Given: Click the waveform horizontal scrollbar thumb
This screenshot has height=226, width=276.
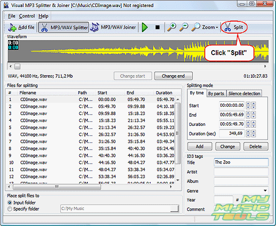Looking at the screenshot, I should pos(17,67).
